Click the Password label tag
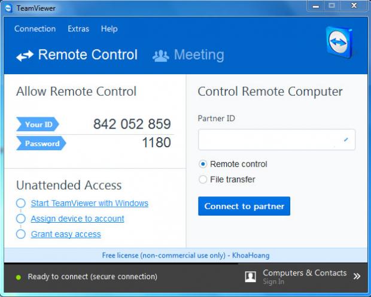Image resolution: width=371 pixels, height=297 pixels. coord(41,143)
